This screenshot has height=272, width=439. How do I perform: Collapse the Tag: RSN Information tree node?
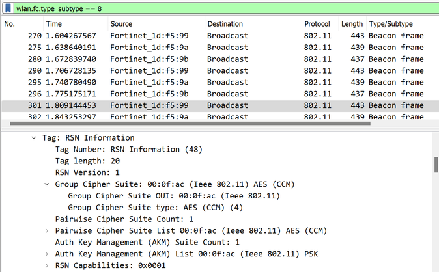coord(33,138)
